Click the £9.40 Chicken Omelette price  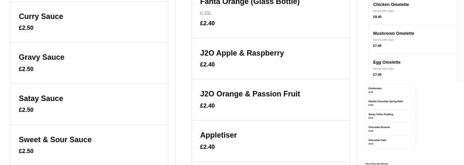click(377, 17)
